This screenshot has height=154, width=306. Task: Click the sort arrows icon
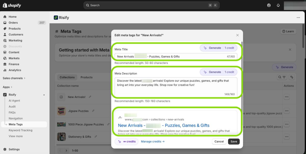point(292,77)
